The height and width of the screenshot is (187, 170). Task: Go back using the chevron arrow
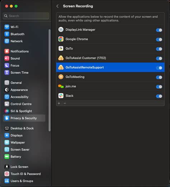[57, 6]
